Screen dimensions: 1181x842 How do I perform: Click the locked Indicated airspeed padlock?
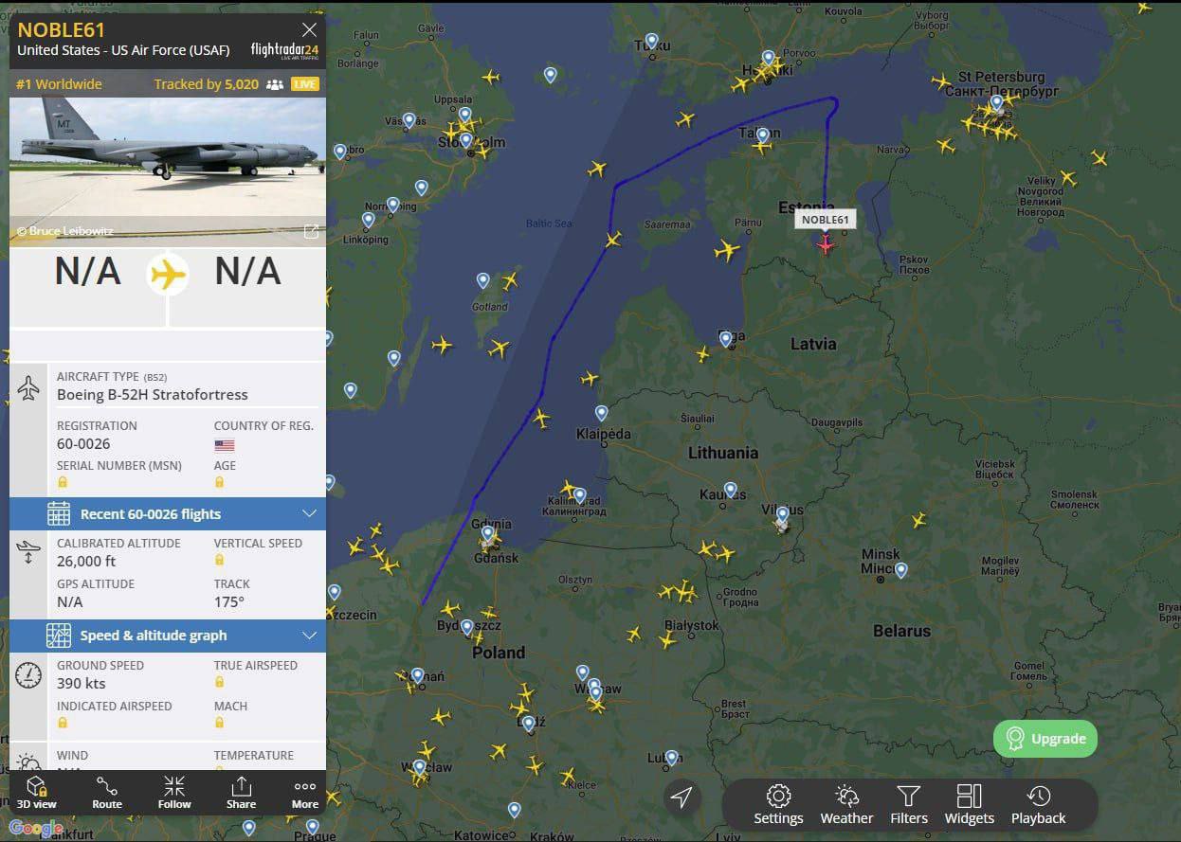tap(63, 723)
